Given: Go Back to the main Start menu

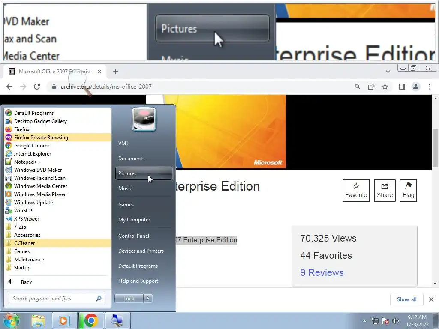Looking at the screenshot, I should [58, 282].
